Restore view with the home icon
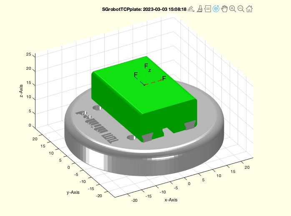The image size is (291, 216). [249, 8]
